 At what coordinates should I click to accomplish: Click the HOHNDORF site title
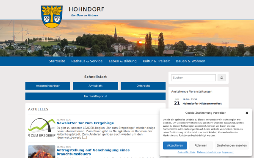[87, 9]
